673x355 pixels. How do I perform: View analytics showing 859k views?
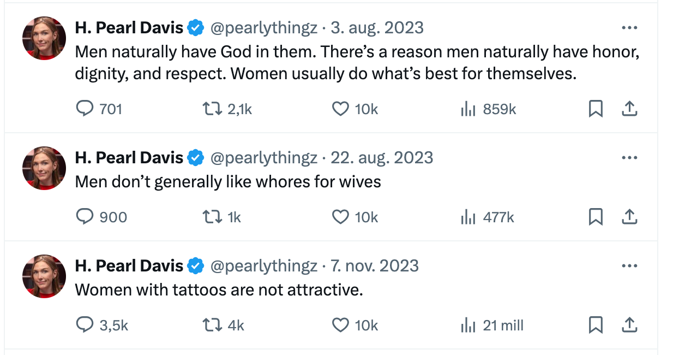click(488, 109)
